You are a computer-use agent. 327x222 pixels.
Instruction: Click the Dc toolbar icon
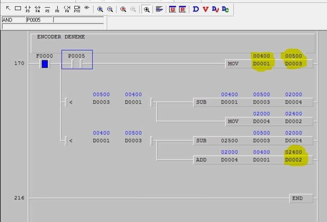225,9
